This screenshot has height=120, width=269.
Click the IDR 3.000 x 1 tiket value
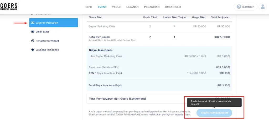click(195, 56)
